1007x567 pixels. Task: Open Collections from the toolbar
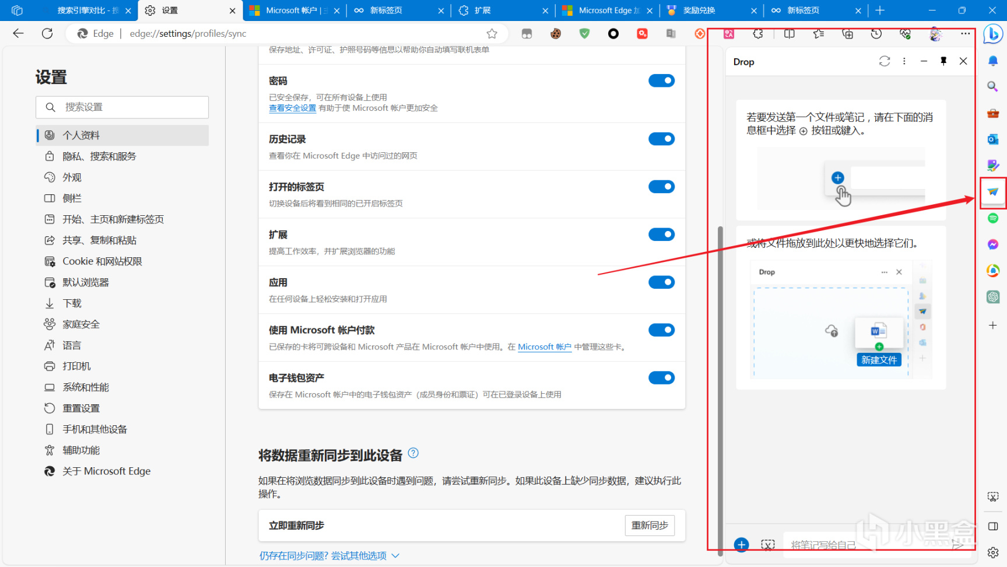pyautogui.click(x=848, y=34)
